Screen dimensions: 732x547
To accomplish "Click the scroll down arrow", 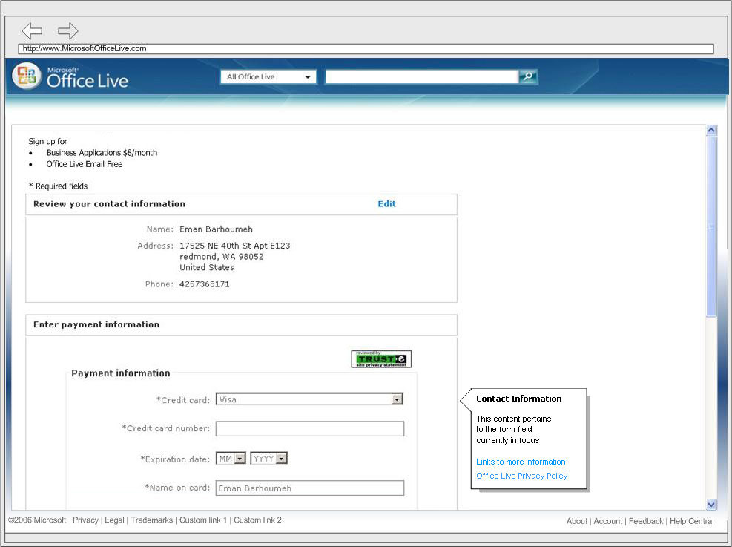I will 711,505.
